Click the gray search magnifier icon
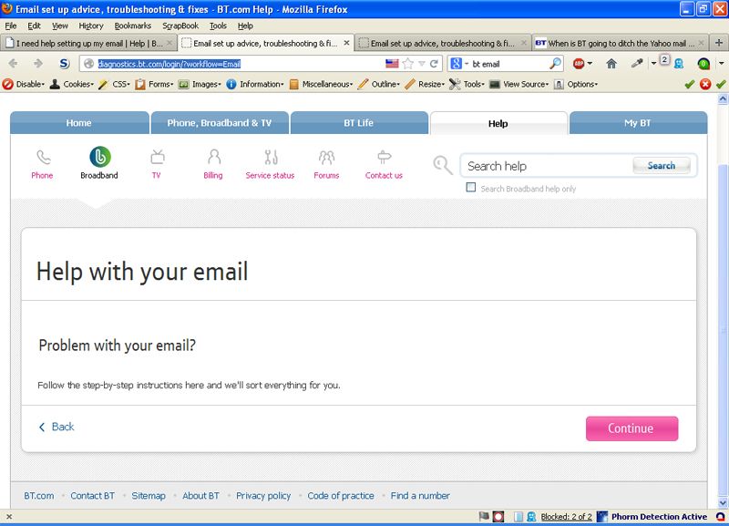729x526 pixels. pos(443,166)
